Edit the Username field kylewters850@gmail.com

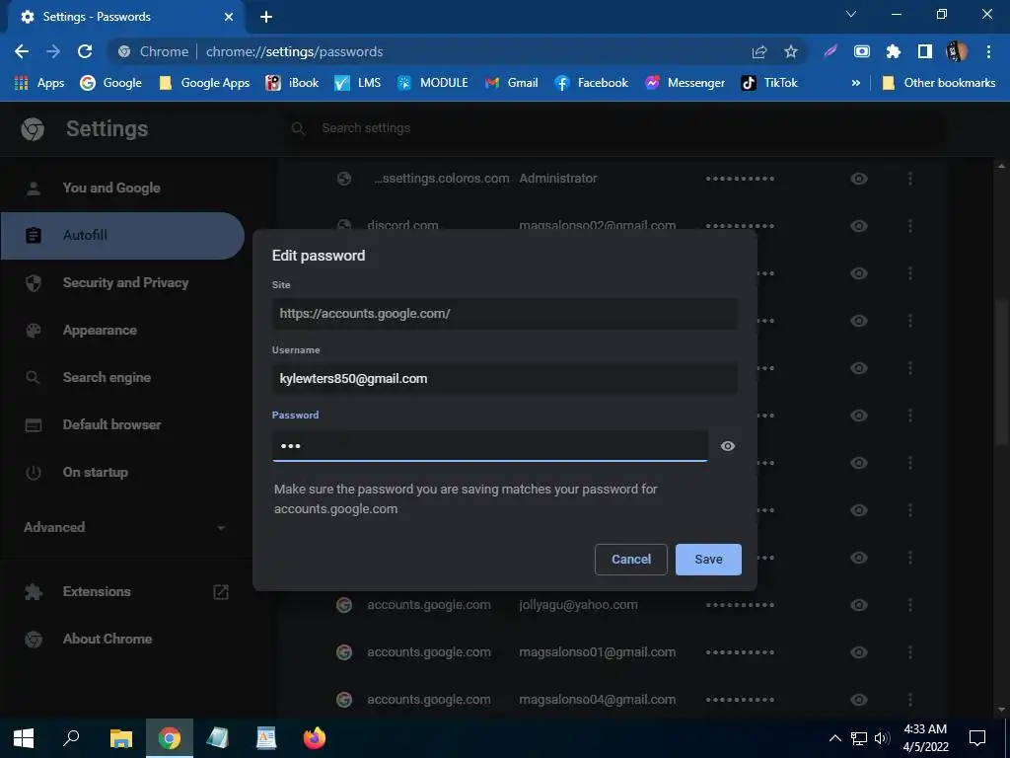pos(504,379)
